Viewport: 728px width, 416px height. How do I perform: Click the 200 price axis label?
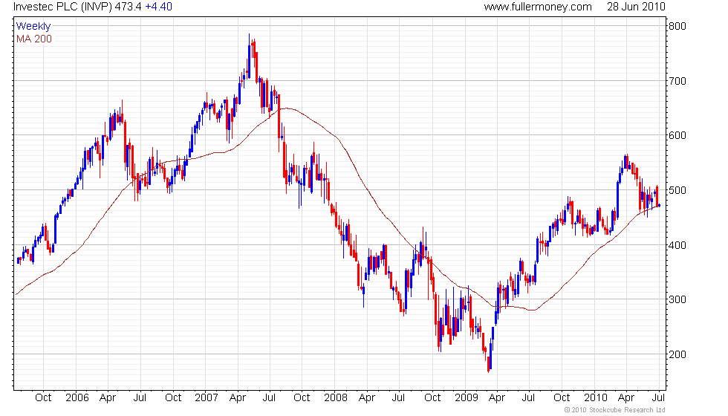click(677, 354)
